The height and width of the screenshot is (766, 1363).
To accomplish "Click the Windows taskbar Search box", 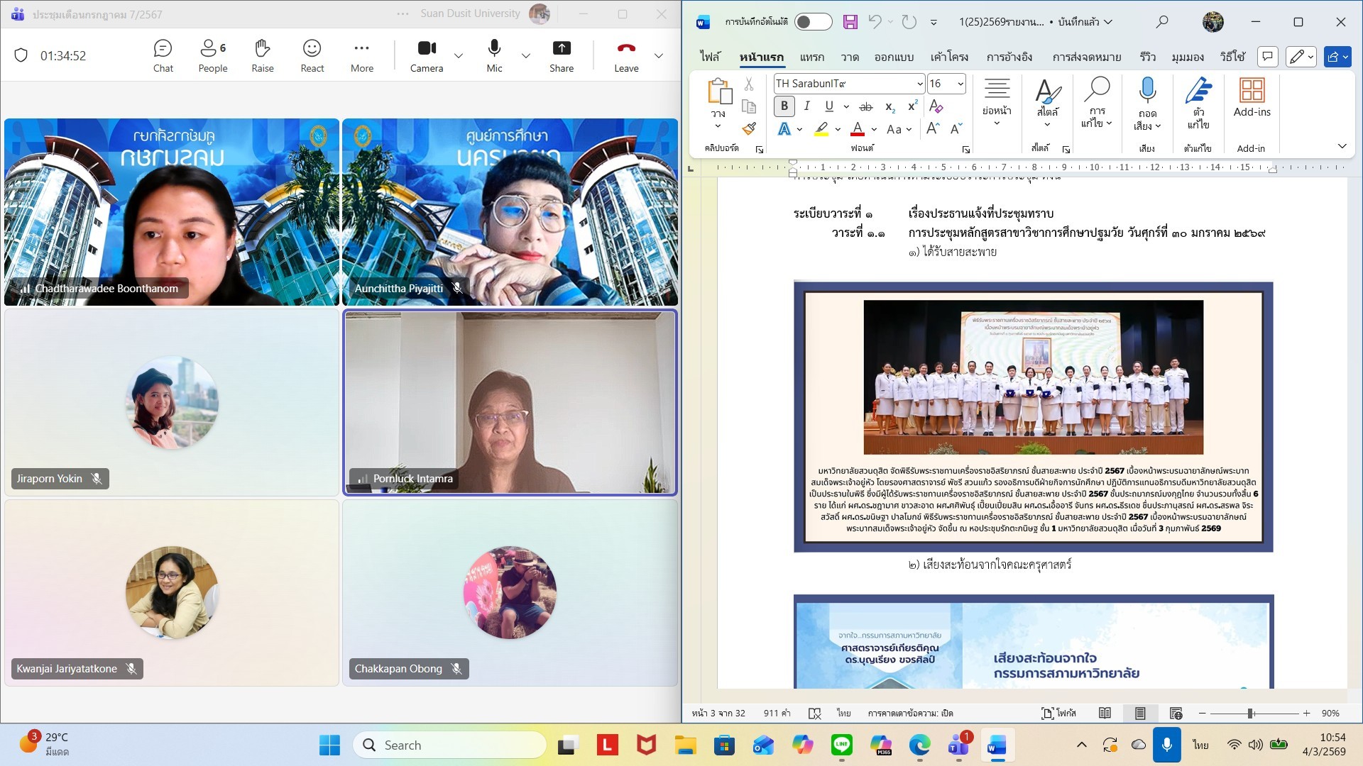I will click(449, 745).
